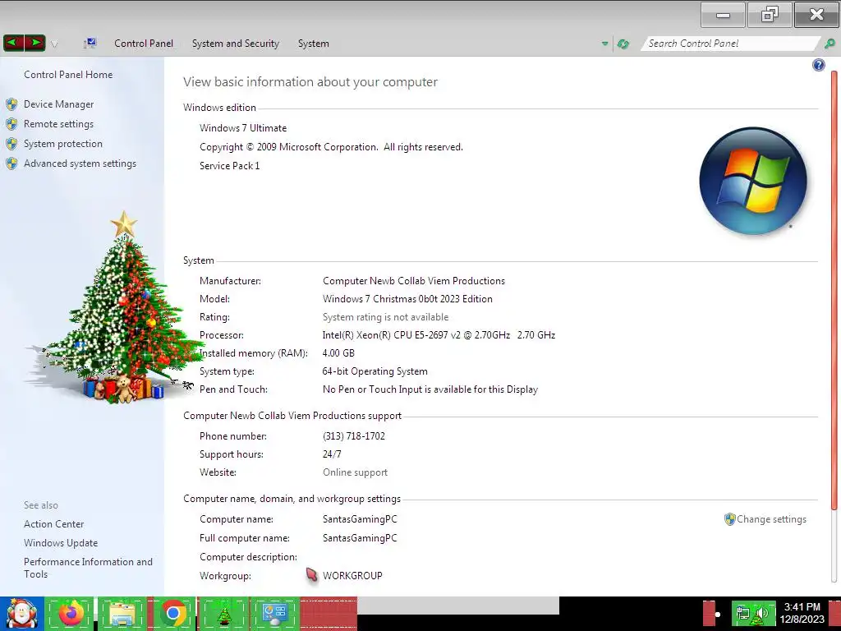Go back with the green back arrow

(x=14, y=43)
